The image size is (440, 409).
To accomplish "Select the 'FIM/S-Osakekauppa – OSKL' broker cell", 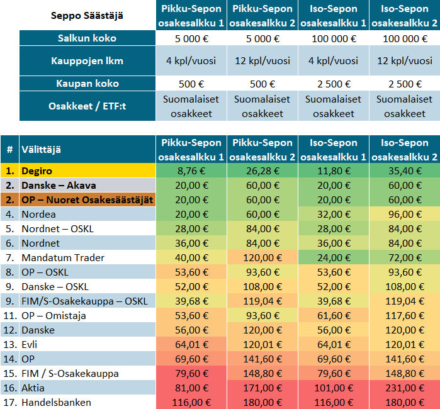I will (x=87, y=301).
